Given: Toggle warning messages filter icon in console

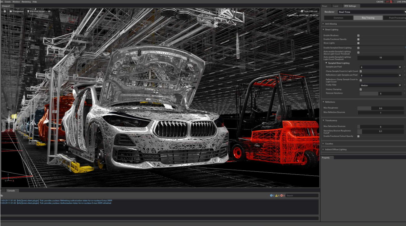Looking at the screenshot, I should (x=277, y=195).
